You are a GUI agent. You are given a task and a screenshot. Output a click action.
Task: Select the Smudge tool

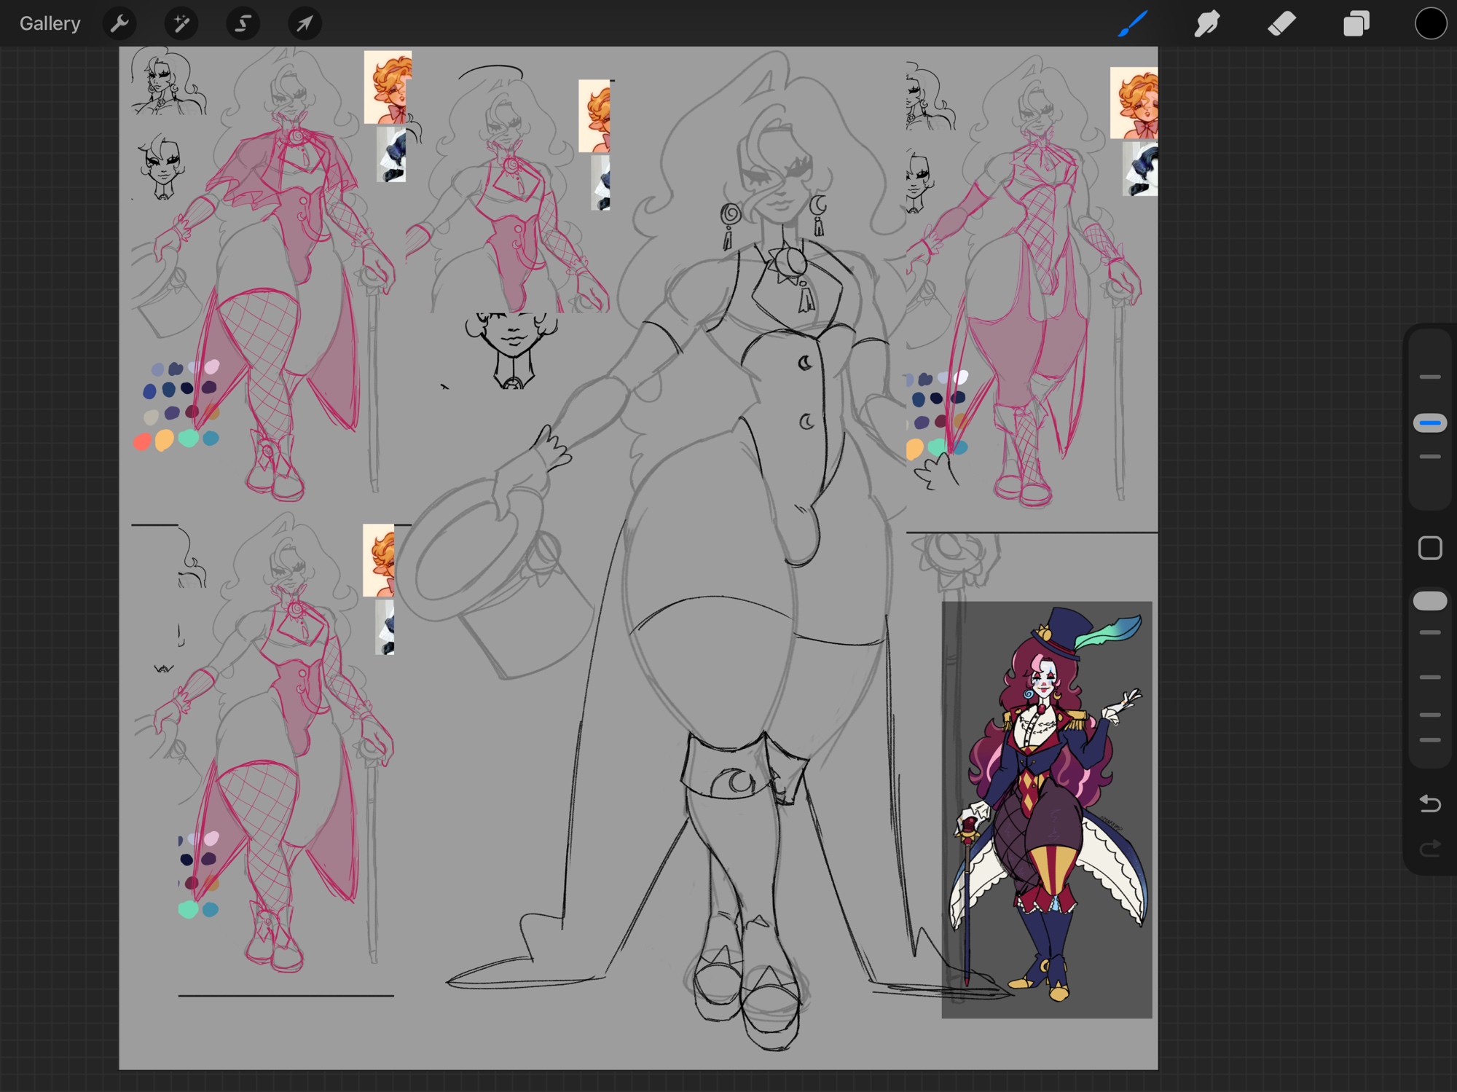coord(1207,23)
